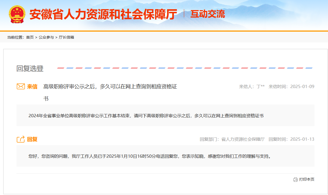Screen dimensions: 328x195
Task: Select the sender text 来信人：丁**
Action: [x=252, y=87]
